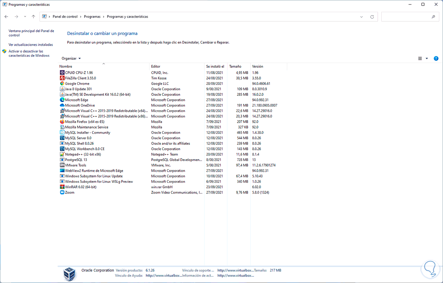Select the WebView2 Runtime de Microsoft Edge icon
This screenshot has height=283, width=443.
pyautogui.click(x=62, y=171)
